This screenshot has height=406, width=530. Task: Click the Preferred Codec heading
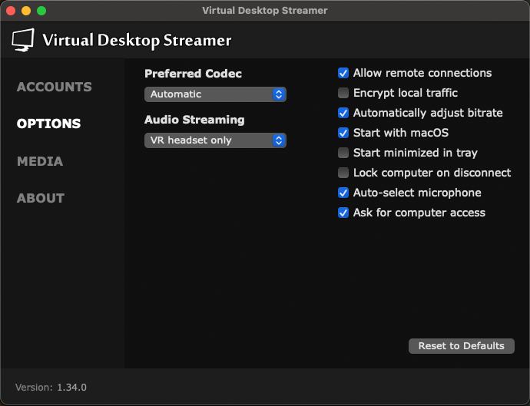pos(193,74)
